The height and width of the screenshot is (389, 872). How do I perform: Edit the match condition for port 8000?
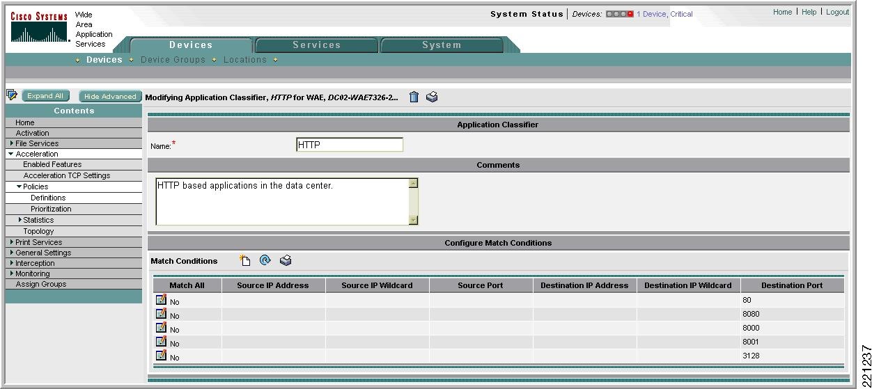pyautogui.click(x=161, y=328)
